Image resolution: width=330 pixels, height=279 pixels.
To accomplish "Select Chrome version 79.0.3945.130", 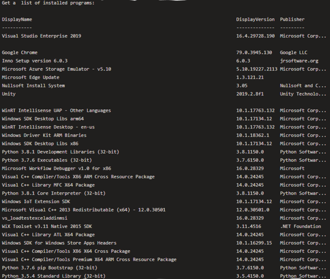I will [254, 52].
